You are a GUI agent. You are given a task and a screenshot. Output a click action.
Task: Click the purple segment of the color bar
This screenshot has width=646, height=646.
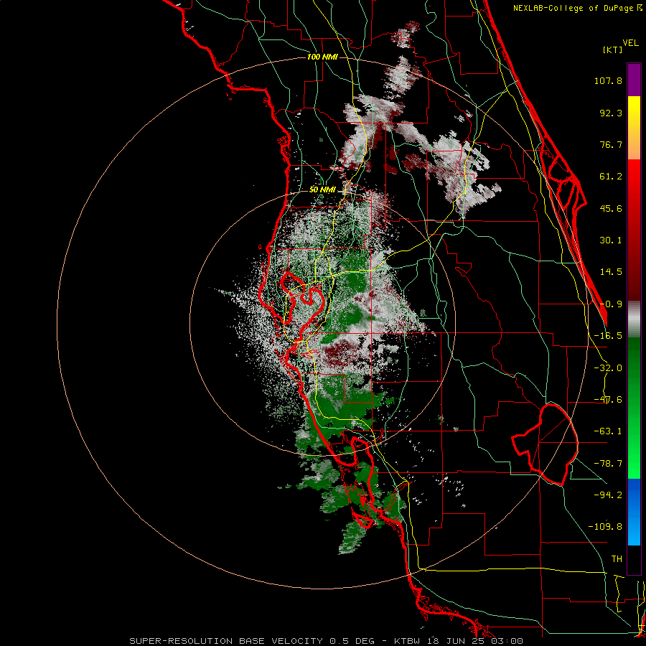click(x=634, y=80)
